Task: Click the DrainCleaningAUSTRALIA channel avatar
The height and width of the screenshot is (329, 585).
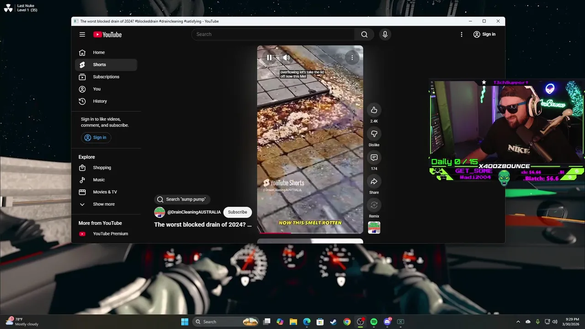Action: click(x=160, y=212)
